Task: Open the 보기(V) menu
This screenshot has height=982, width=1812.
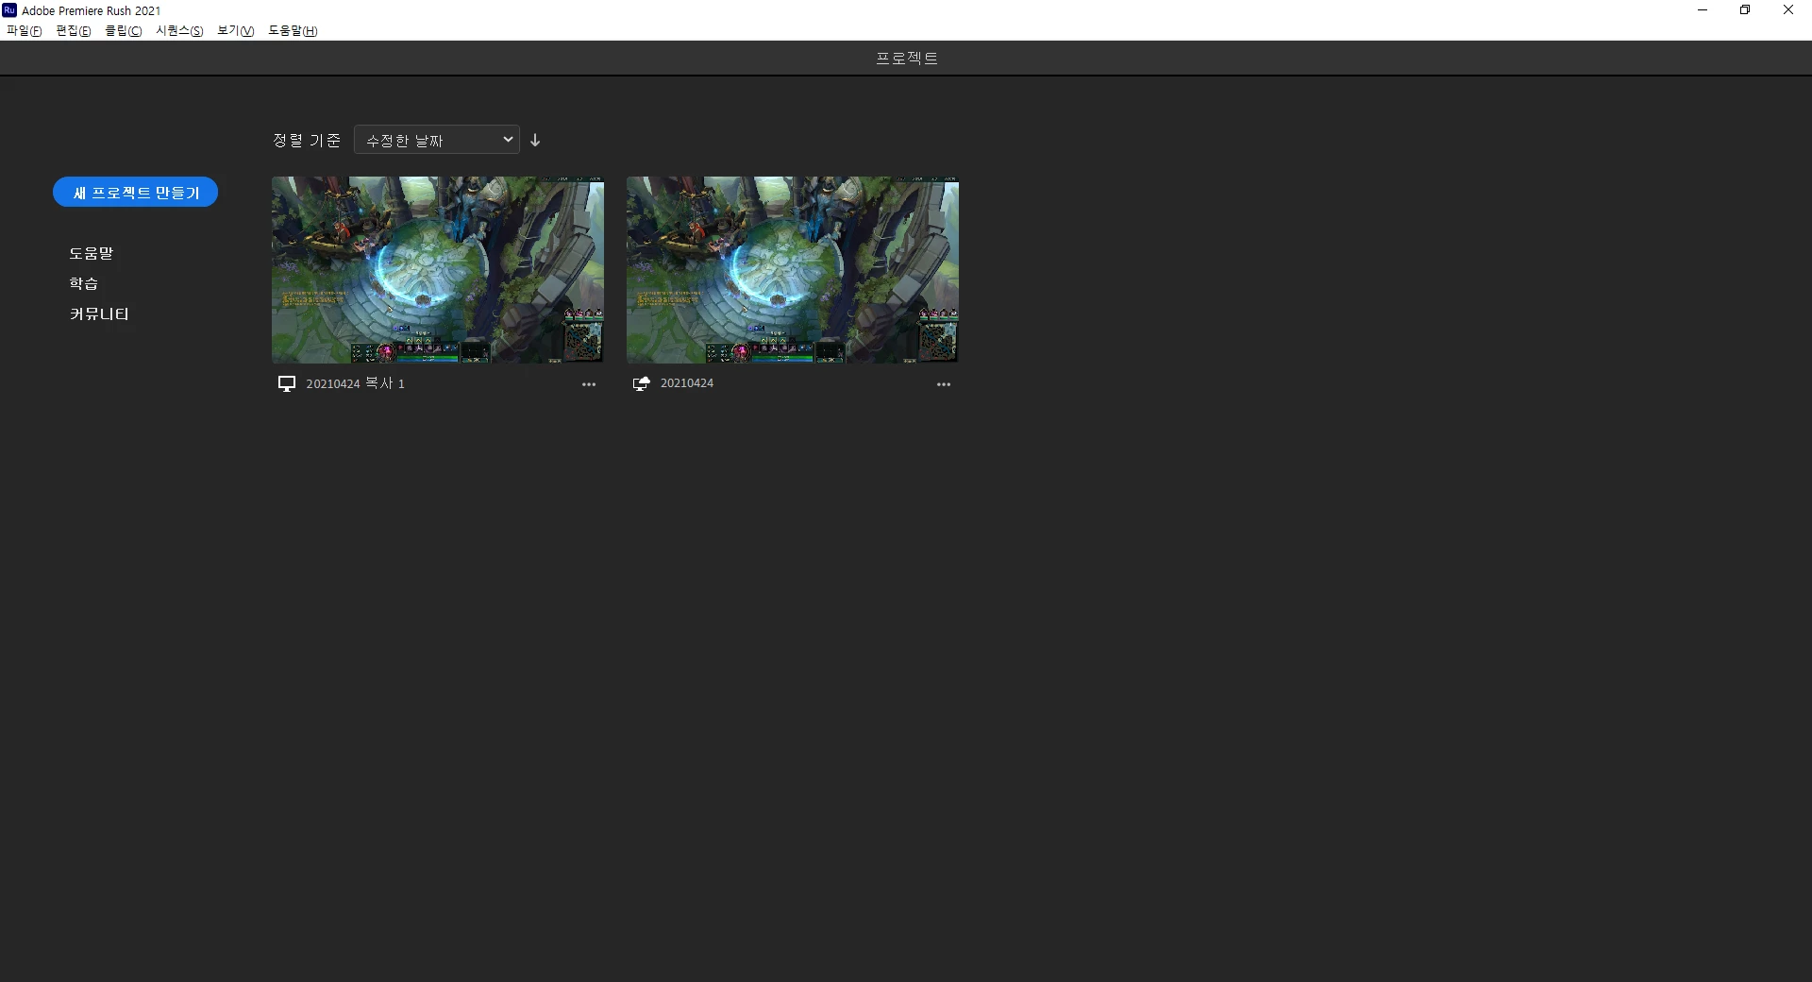Action: 235,30
